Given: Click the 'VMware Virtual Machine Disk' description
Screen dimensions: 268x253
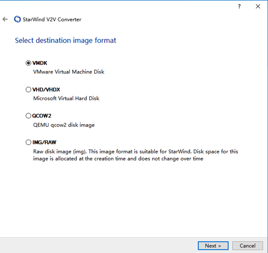Looking at the screenshot, I should (69, 72).
